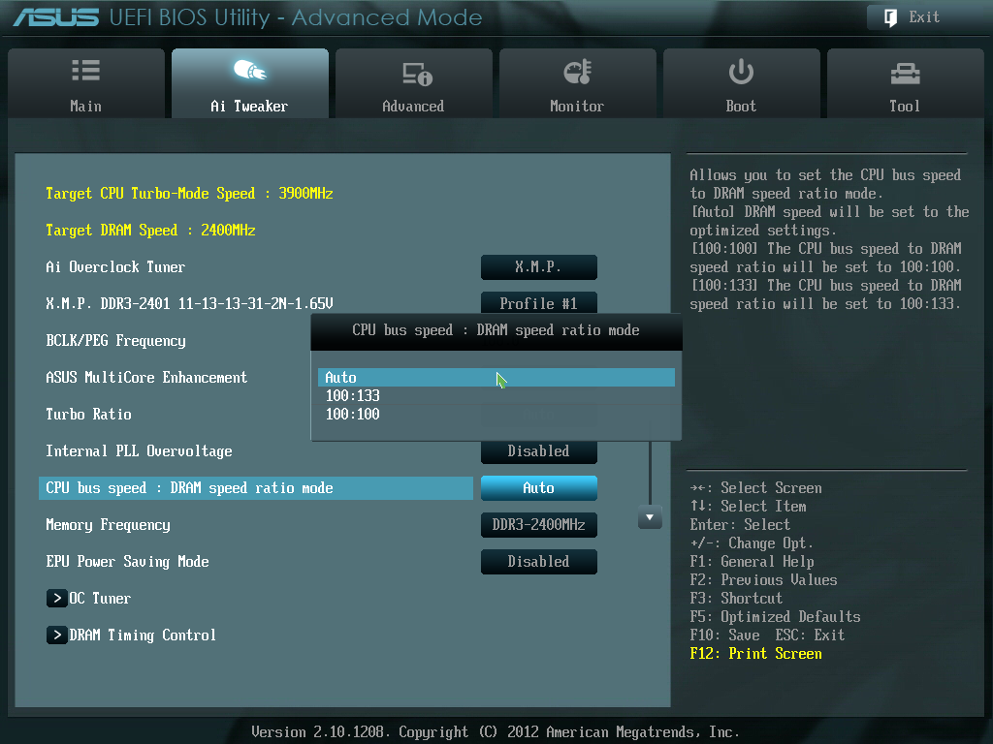Expand the DRAM Timing Control arrow

(56, 635)
